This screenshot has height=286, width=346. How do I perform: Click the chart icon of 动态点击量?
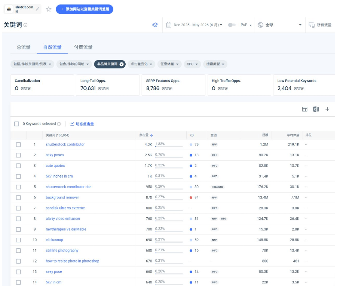point(72,124)
